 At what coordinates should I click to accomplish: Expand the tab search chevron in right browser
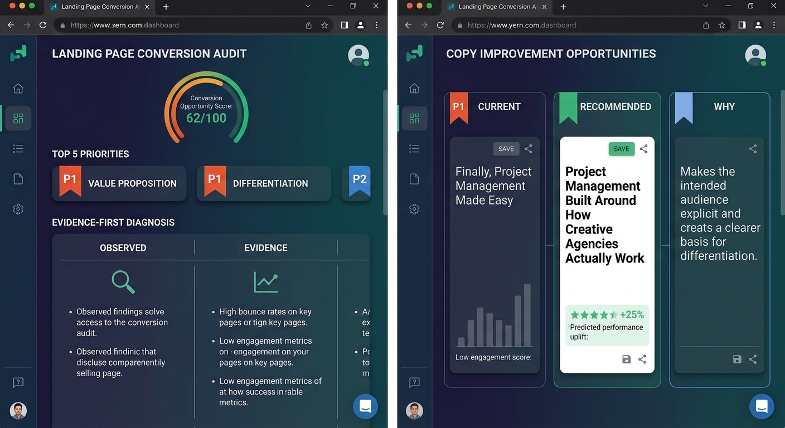[705, 6]
